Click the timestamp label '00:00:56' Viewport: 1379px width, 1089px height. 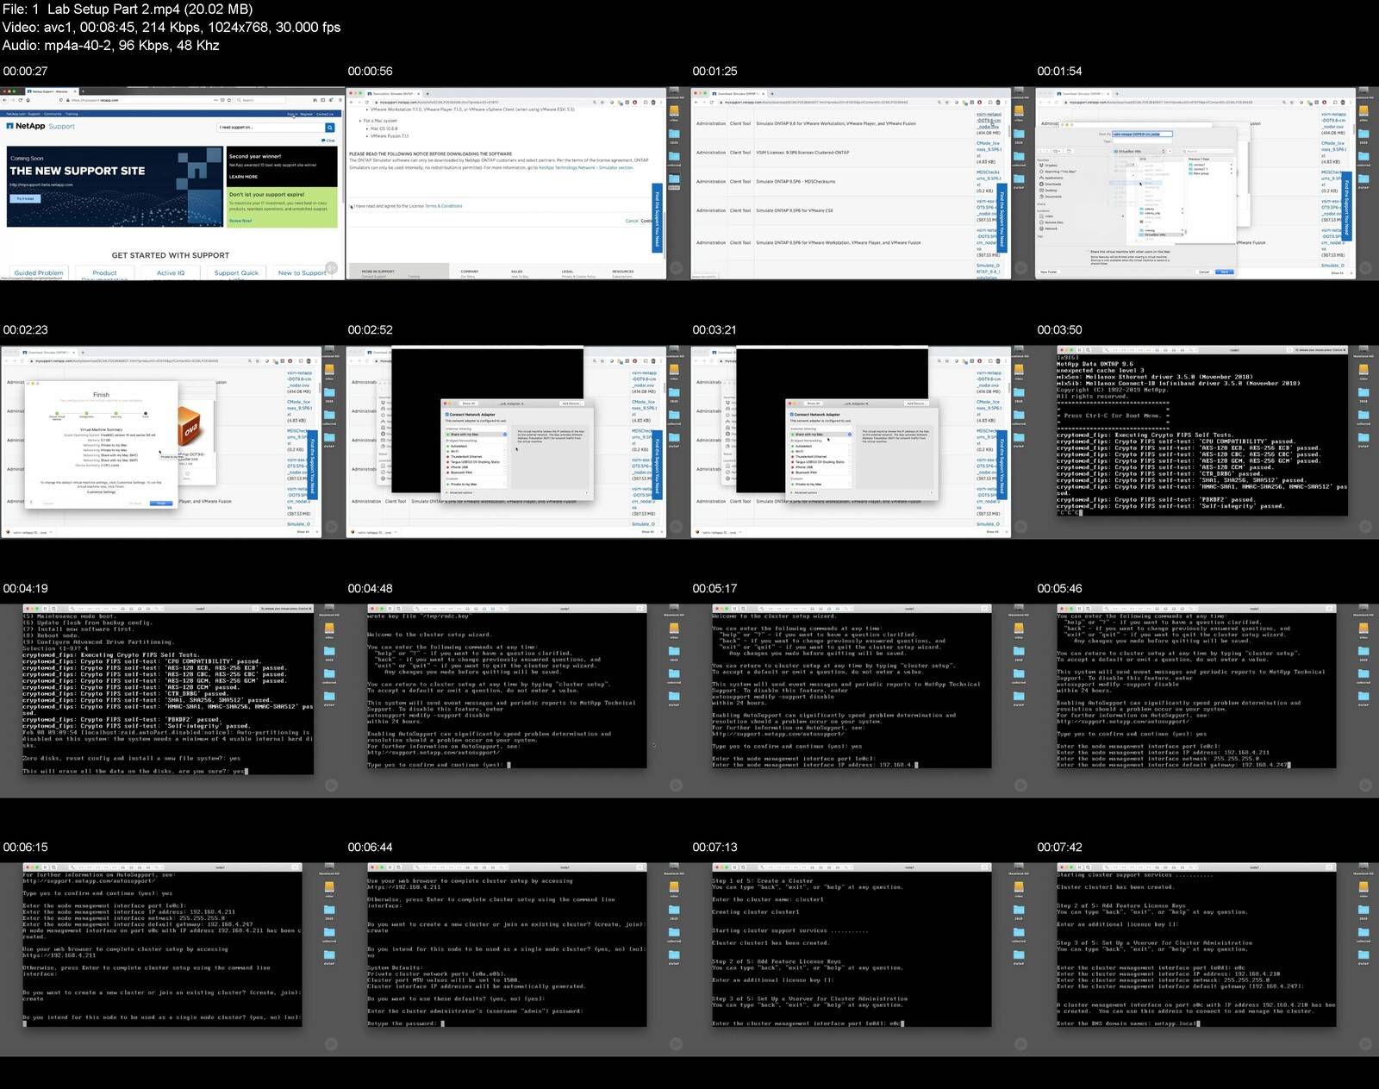click(x=371, y=72)
